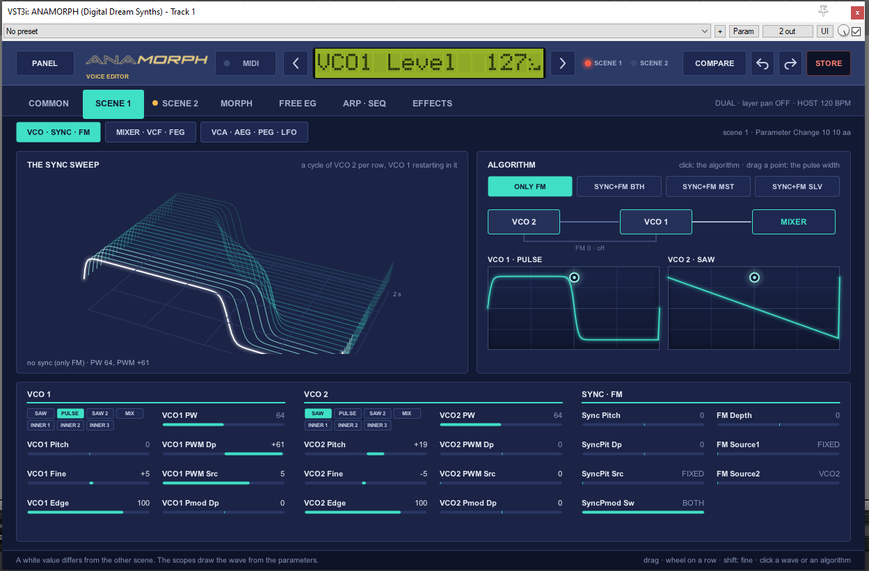
Task: Click the pin icon in title bar
Action: [x=824, y=11]
